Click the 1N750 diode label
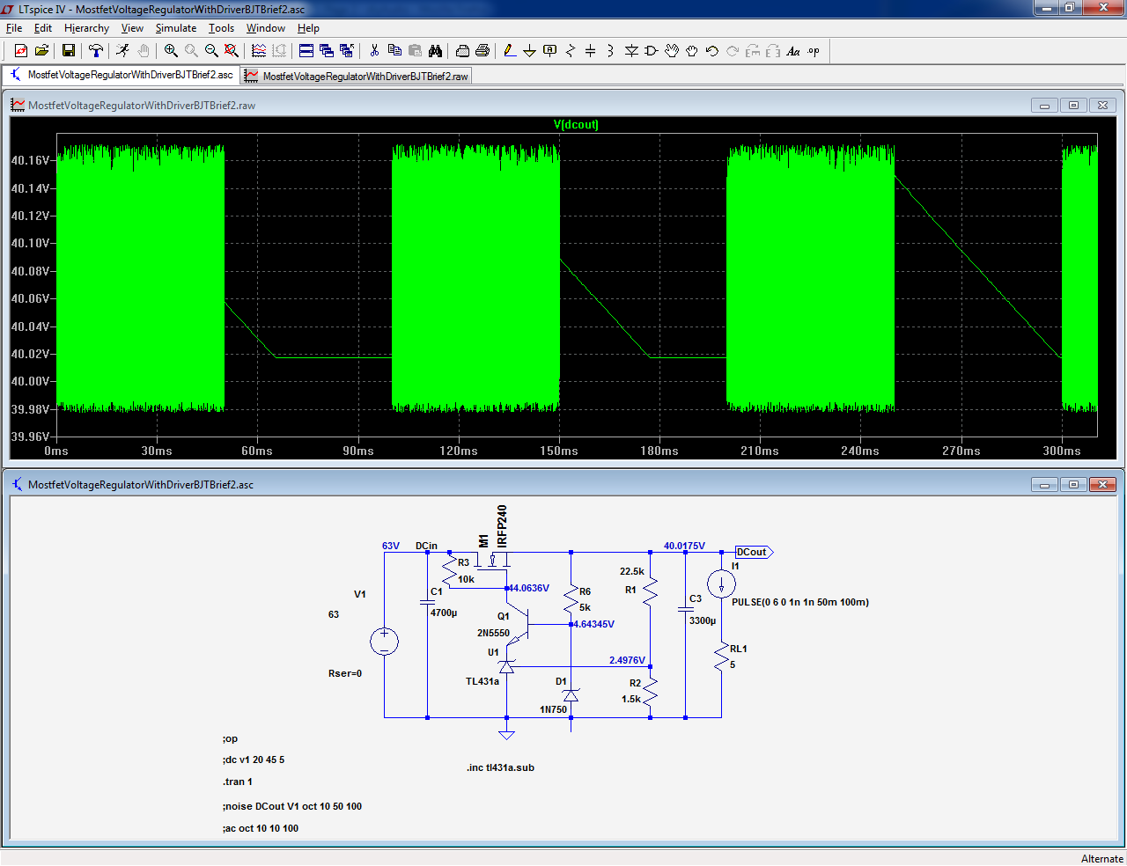This screenshot has width=1127, height=866. click(553, 709)
